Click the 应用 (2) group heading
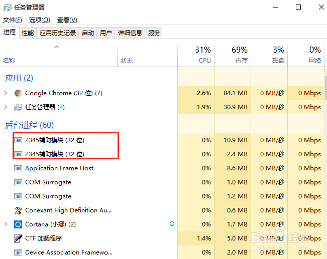Image resolution: width=327 pixels, height=259 pixels. coord(19,78)
